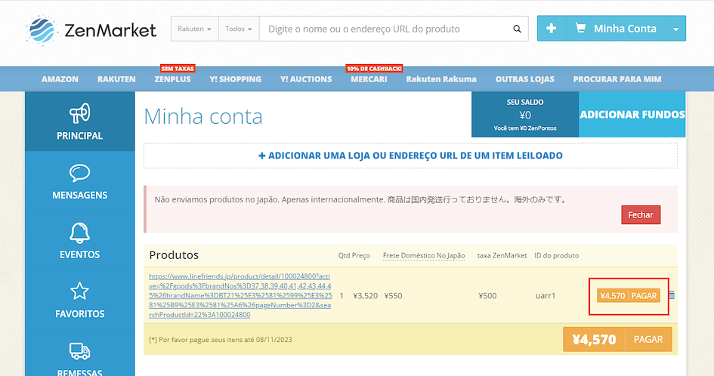Click the Minha Conta button
The width and height of the screenshot is (714, 376).
point(617,28)
